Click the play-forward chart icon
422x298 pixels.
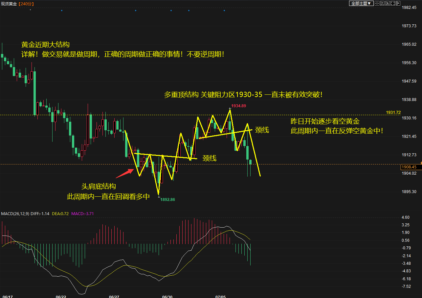click(x=388, y=3)
